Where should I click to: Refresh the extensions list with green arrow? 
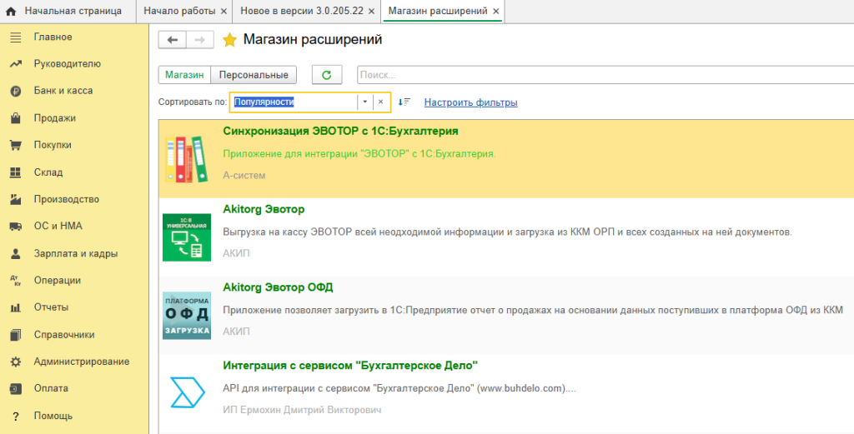(327, 75)
